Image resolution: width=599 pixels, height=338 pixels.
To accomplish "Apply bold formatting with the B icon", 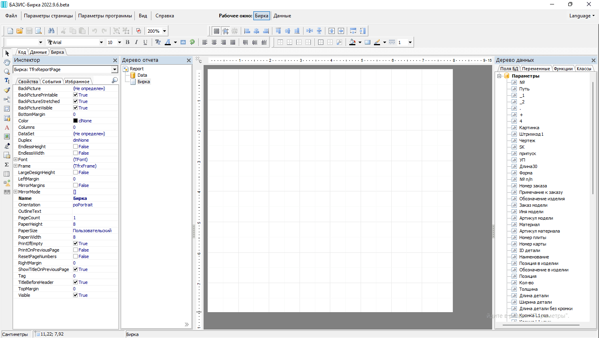I will tap(127, 42).
